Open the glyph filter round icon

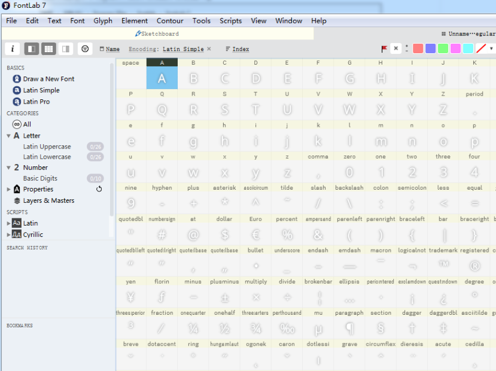pyautogui.click(x=86, y=48)
